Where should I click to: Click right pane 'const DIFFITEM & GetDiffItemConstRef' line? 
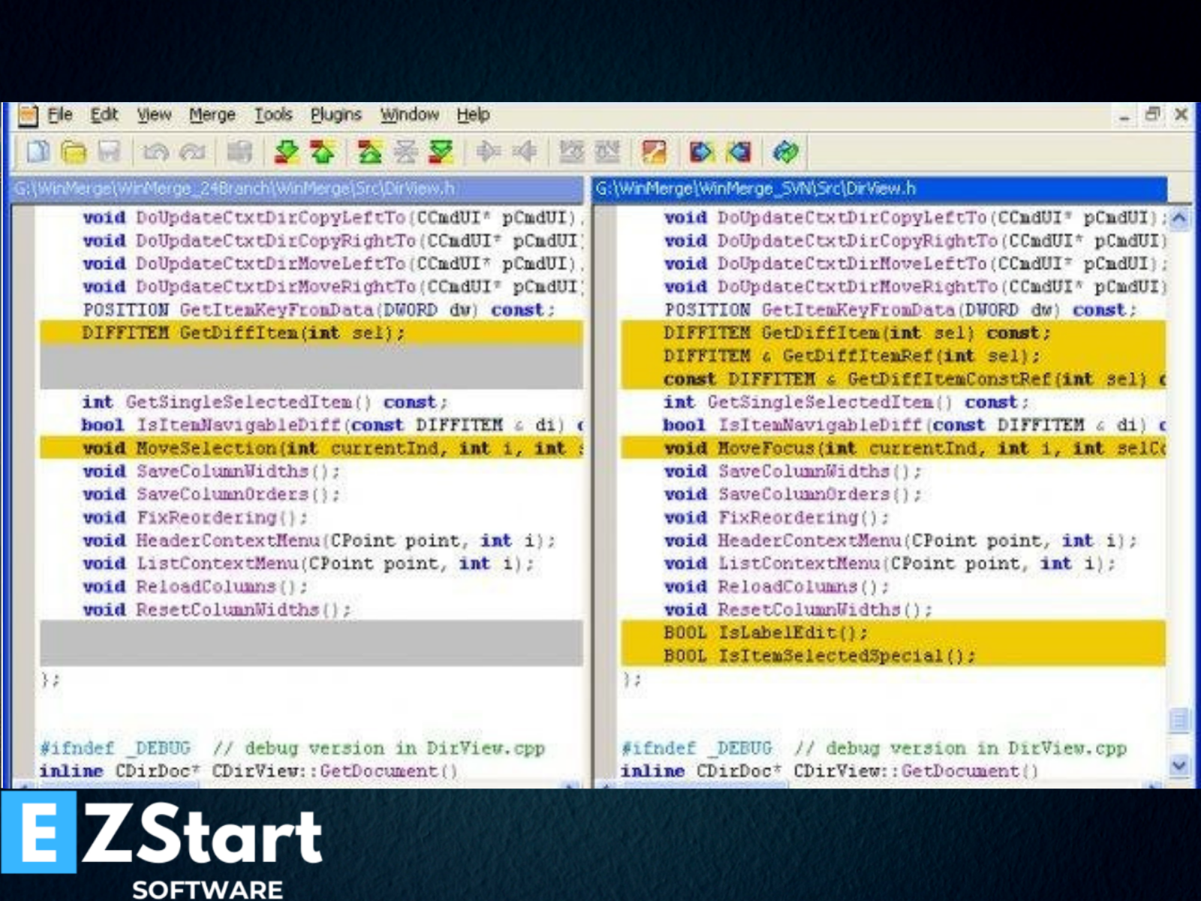pos(893,379)
